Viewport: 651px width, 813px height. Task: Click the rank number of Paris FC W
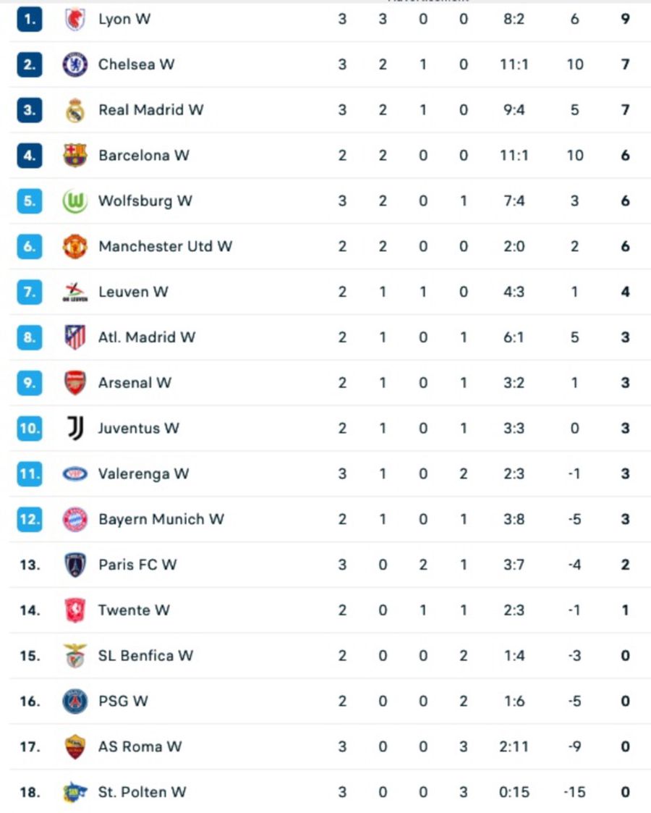(27, 565)
